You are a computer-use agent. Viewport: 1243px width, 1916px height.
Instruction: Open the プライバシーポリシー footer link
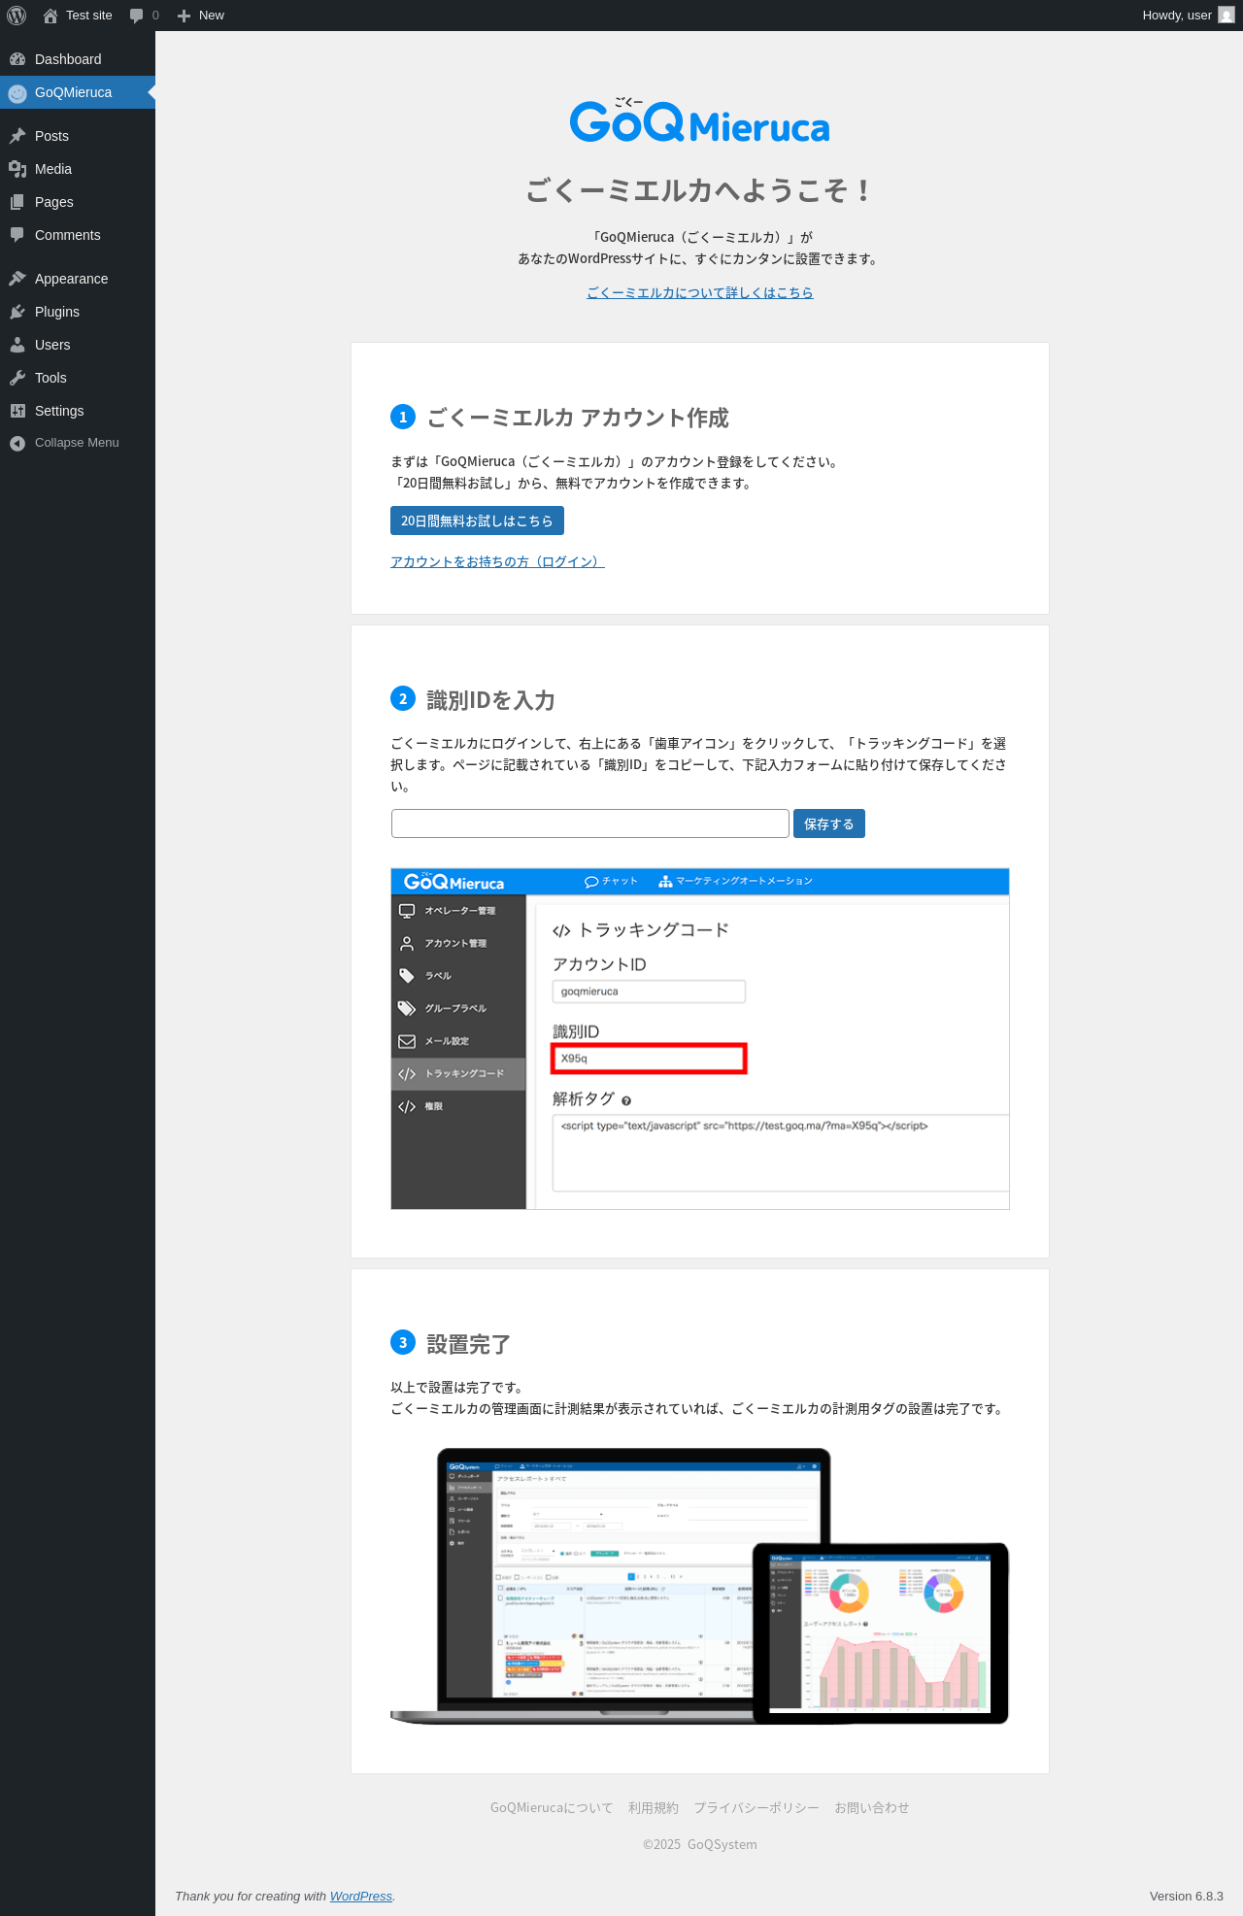tap(756, 1807)
